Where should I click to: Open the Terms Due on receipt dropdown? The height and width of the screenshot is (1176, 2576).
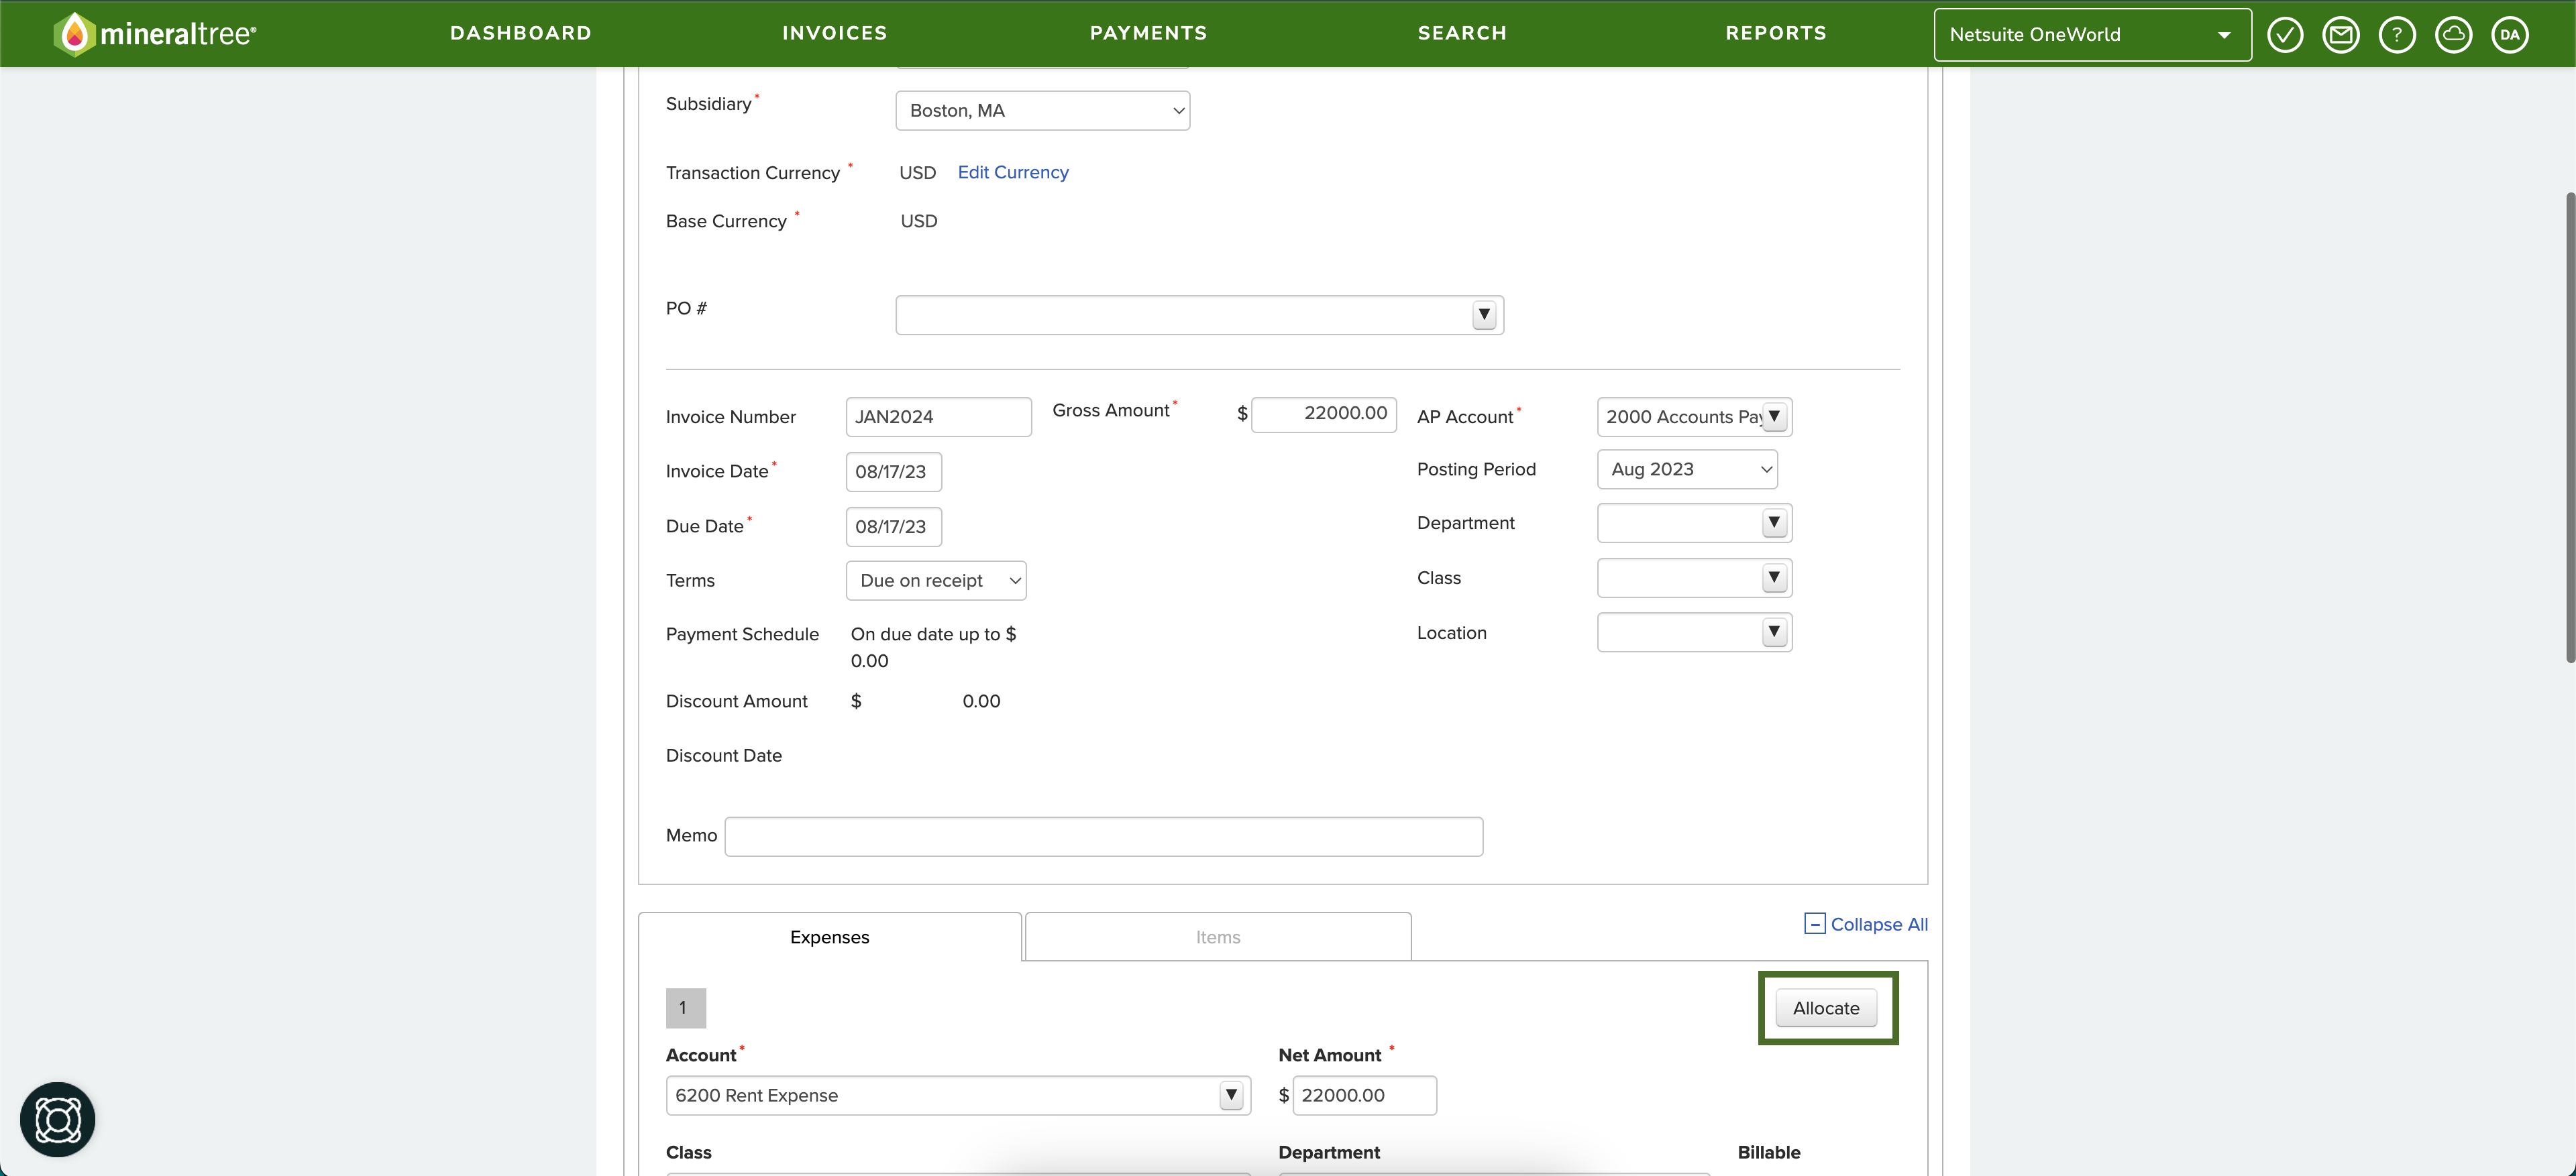click(936, 581)
